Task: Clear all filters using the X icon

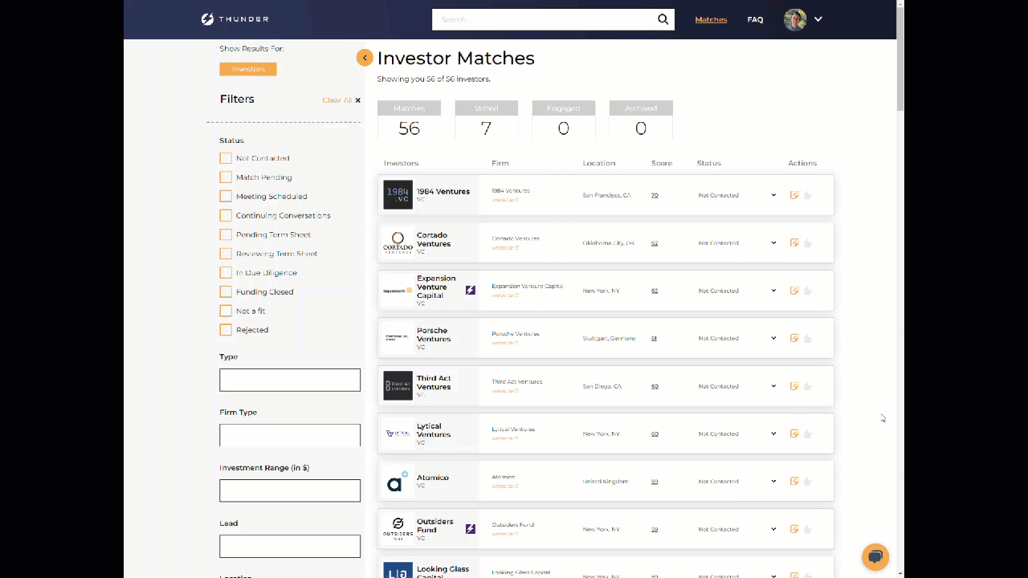Action: pos(357,100)
